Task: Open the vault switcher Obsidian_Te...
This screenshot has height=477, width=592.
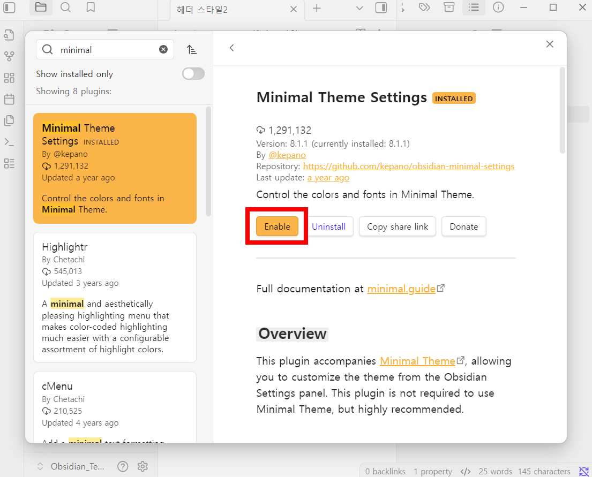Action: pos(71,466)
